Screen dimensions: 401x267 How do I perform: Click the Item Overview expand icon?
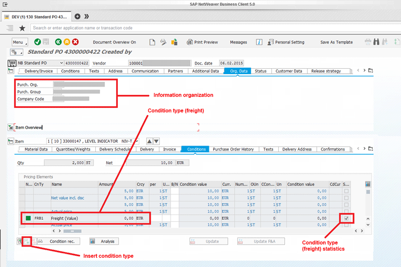(11, 127)
